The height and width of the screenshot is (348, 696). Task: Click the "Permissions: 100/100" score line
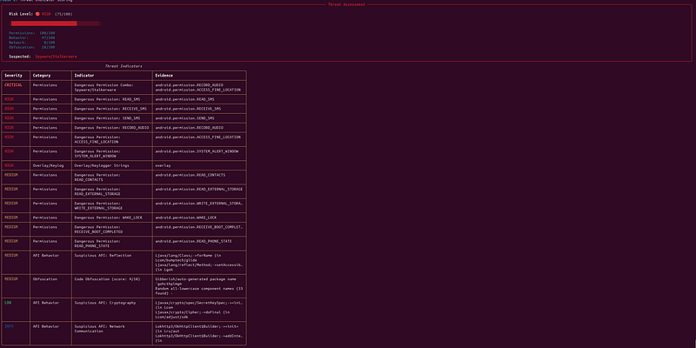tap(32, 33)
